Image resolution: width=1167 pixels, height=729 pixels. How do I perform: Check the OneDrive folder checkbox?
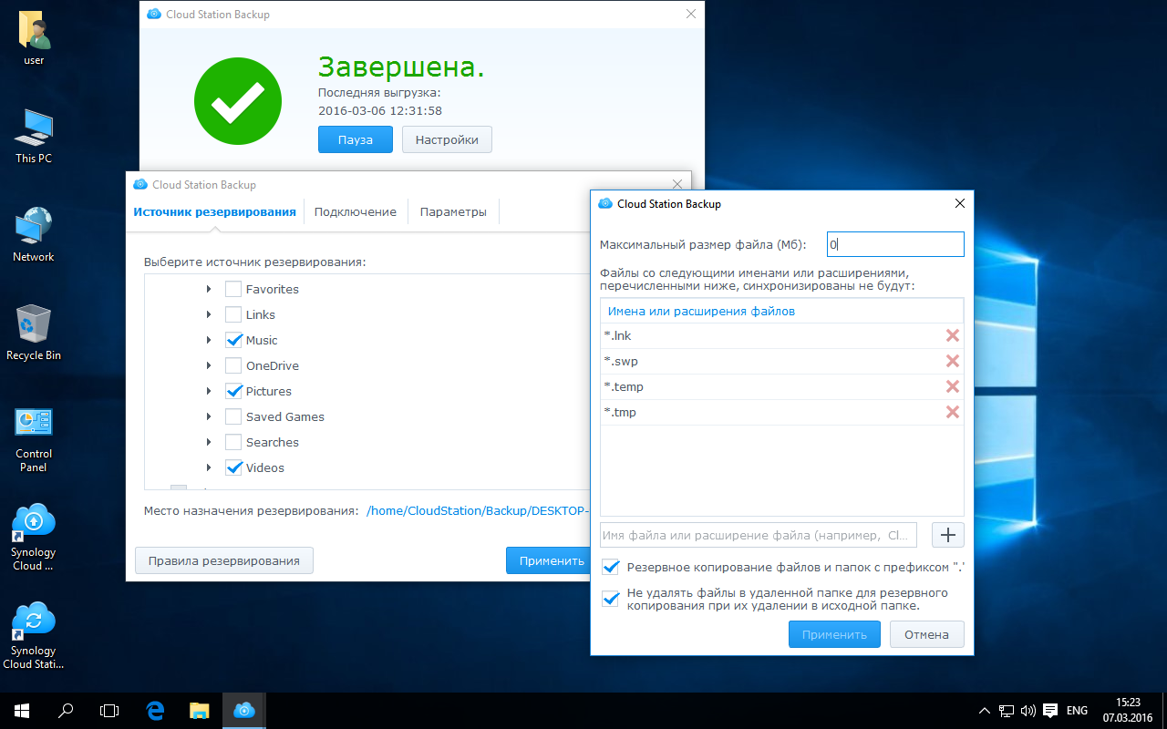pos(233,365)
